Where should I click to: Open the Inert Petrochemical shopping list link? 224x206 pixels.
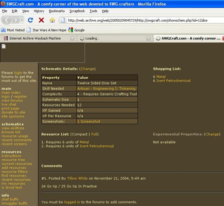point(173,81)
